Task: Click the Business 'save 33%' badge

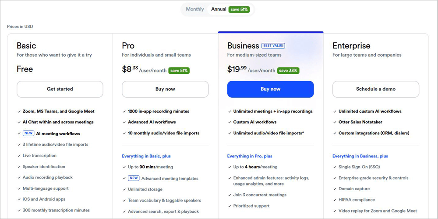Action: click(x=289, y=71)
